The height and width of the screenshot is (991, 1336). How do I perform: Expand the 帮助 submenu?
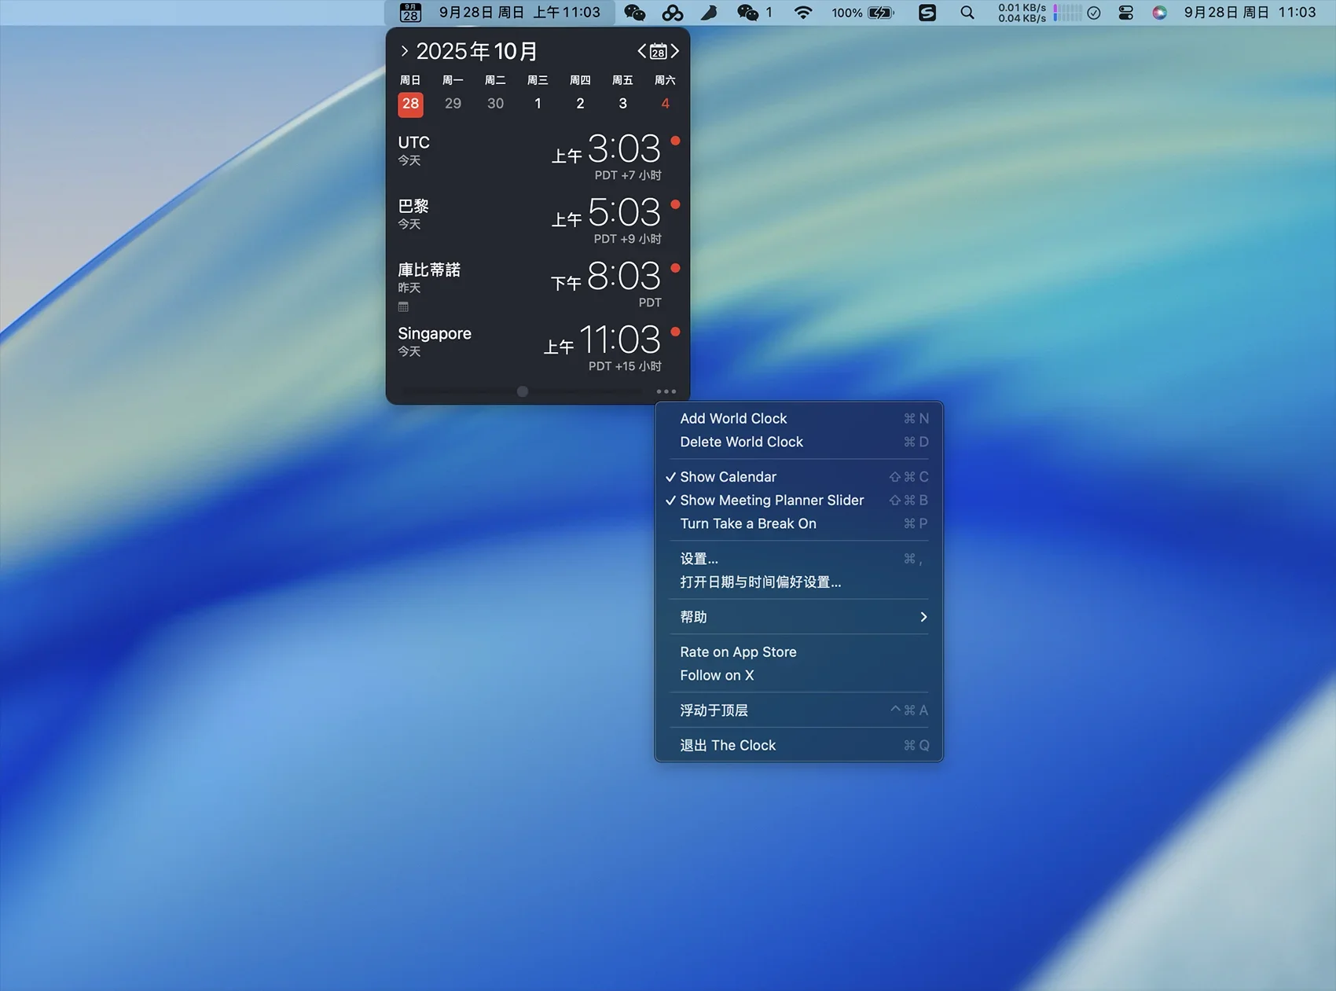point(798,617)
